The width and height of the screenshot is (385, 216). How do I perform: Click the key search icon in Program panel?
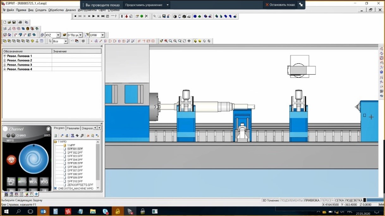[x=82, y=136]
